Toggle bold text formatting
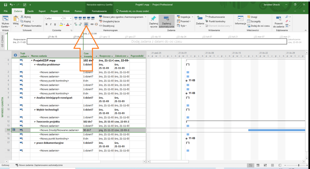310x169 pixels. (47, 24)
